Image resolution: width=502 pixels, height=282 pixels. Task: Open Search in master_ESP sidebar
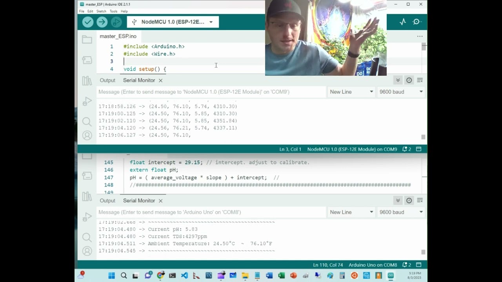(x=87, y=122)
